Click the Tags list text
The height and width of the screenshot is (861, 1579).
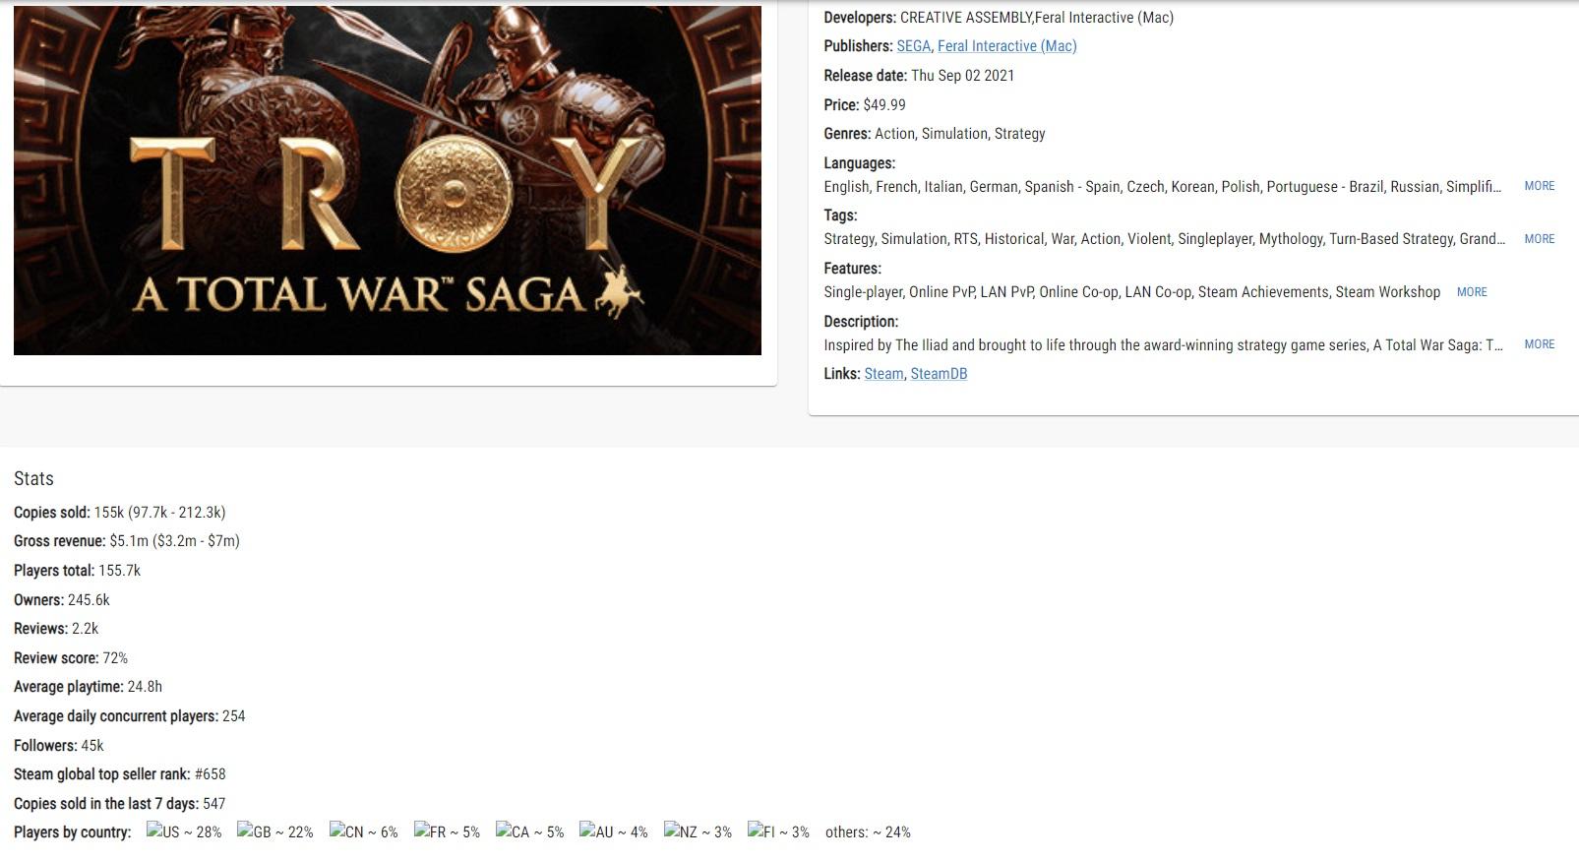click(1165, 239)
